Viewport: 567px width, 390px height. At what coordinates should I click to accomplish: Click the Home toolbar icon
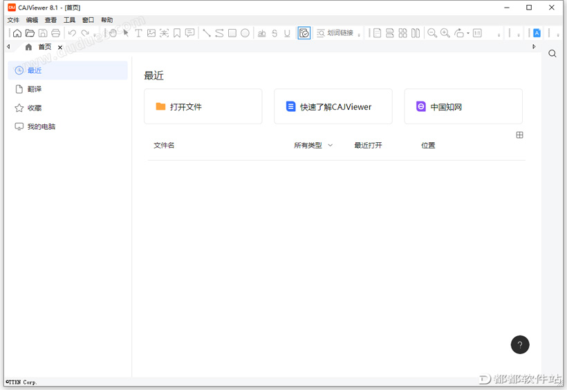click(x=17, y=33)
